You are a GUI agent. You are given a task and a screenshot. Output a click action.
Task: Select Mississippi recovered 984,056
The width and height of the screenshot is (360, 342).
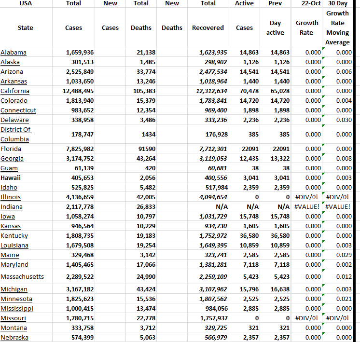tap(208, 309)
